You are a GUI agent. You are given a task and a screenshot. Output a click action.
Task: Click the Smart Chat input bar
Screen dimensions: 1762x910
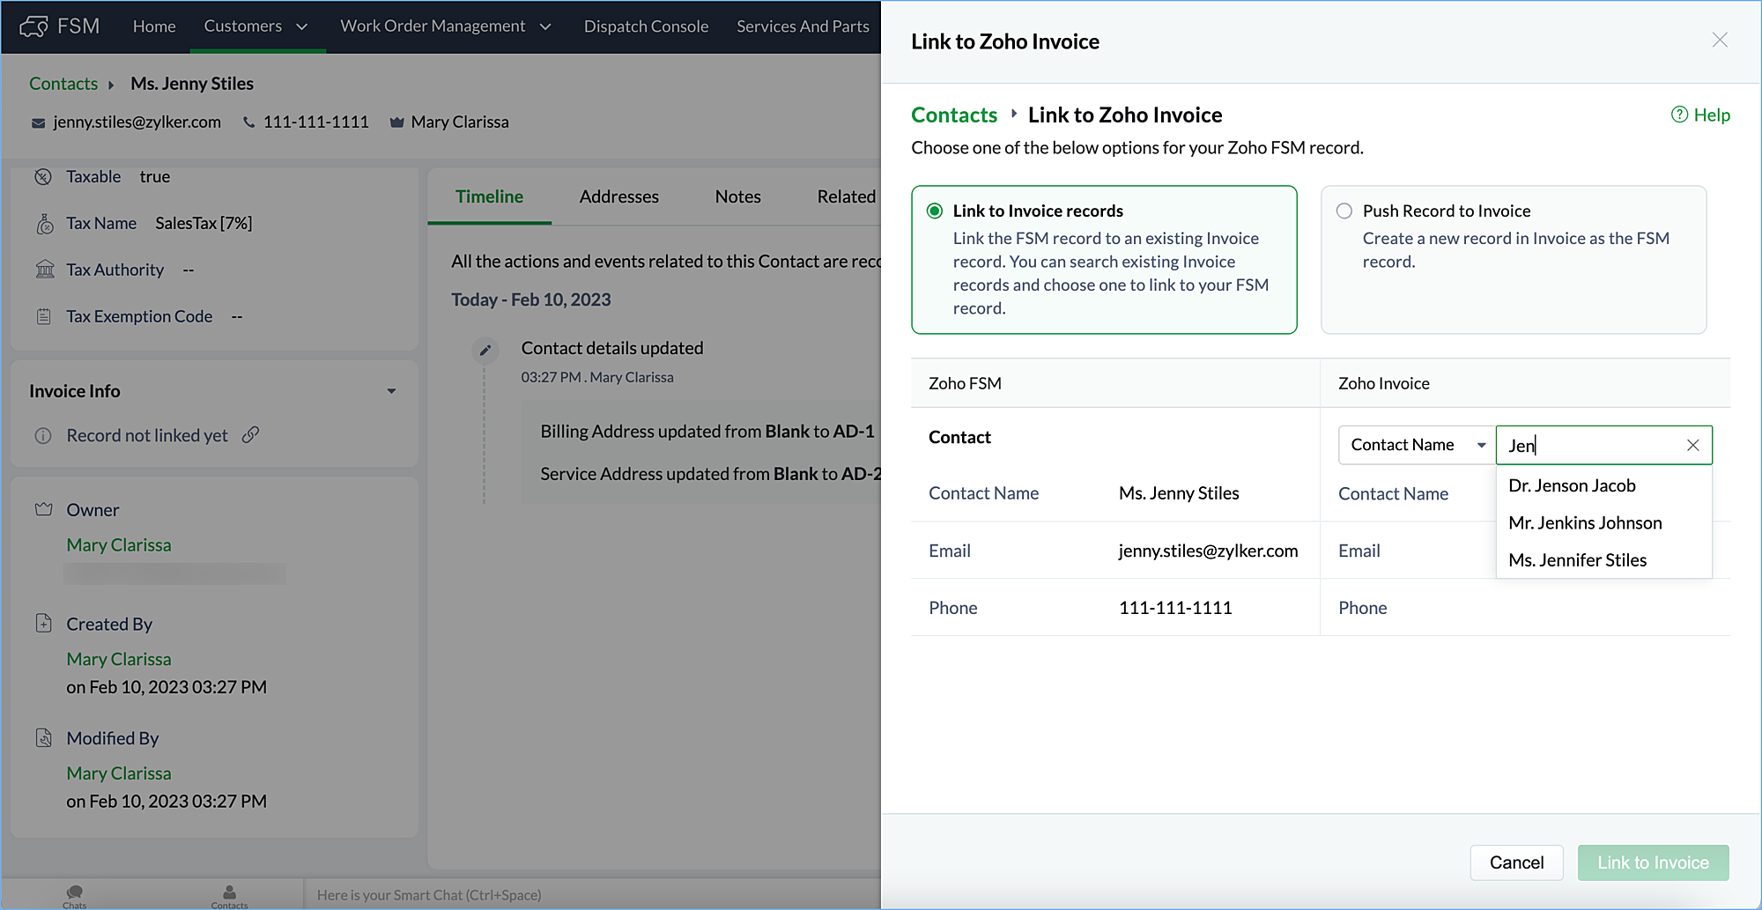pyautogui.click(x=592, y=895)
